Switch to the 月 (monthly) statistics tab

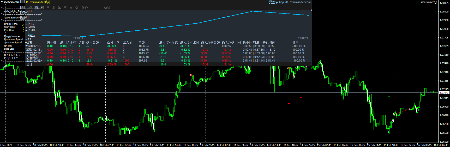pos(48,8)
